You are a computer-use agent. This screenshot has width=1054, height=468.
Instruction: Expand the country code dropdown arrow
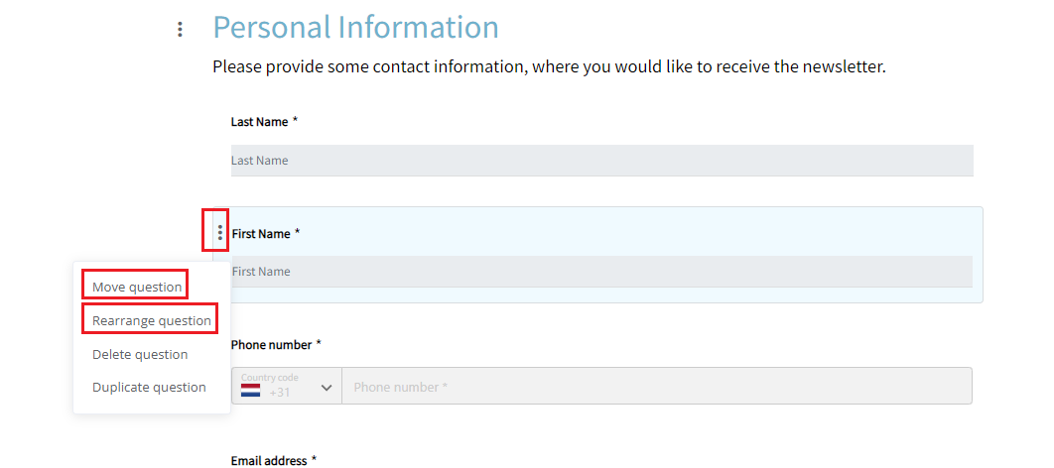coord(327,388)
